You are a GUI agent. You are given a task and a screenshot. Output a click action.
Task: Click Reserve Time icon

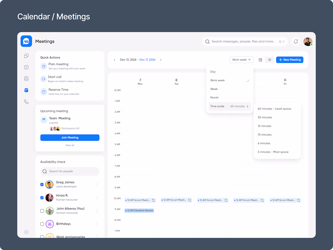pos(44,92)
